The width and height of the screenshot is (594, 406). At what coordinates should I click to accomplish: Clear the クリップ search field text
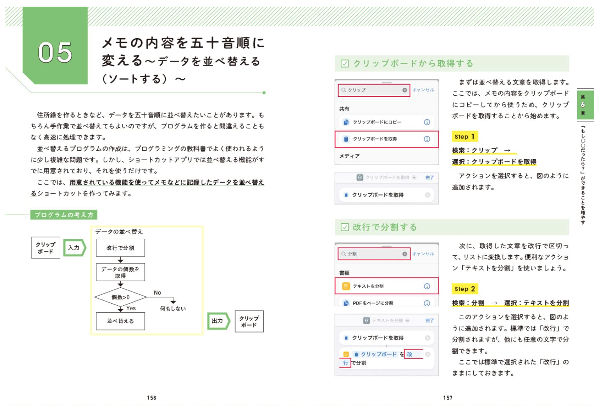[x=404, y=90]
